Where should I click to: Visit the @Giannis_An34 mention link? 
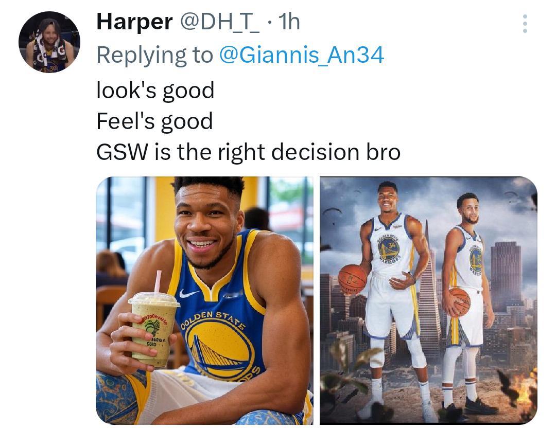(302, 55)
